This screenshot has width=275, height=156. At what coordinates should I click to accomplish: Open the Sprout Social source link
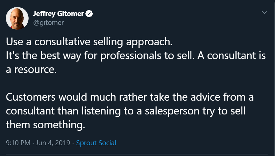click(96, 143)
